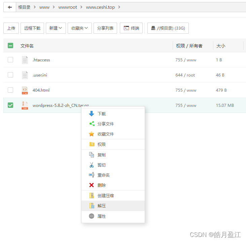This screenshot has height=241, width=246.
Task: Click chevron after wwwroot in breadcrumb
Action: pos(81,7)
